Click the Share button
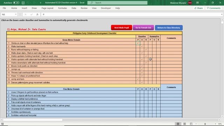 (198, 8)
